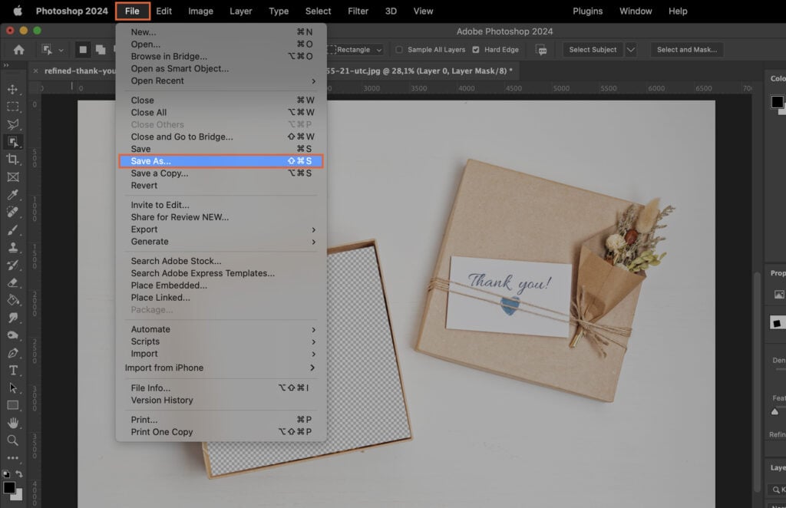
Task: Open the Rectangle mode dropdown
Action: [378, 49]
